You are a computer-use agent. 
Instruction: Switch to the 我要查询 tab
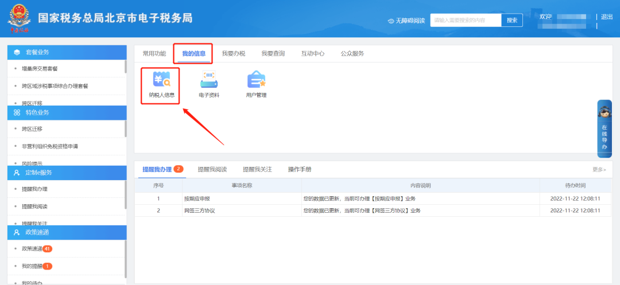click(273, 54)
